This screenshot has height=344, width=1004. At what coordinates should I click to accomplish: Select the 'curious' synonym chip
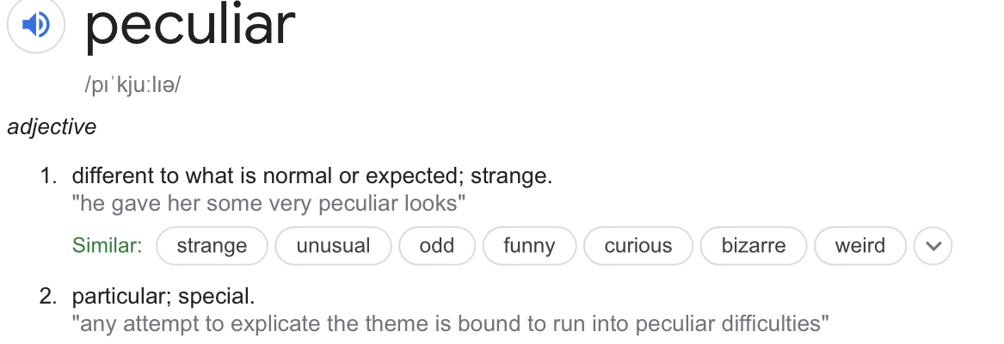[638, 246]
